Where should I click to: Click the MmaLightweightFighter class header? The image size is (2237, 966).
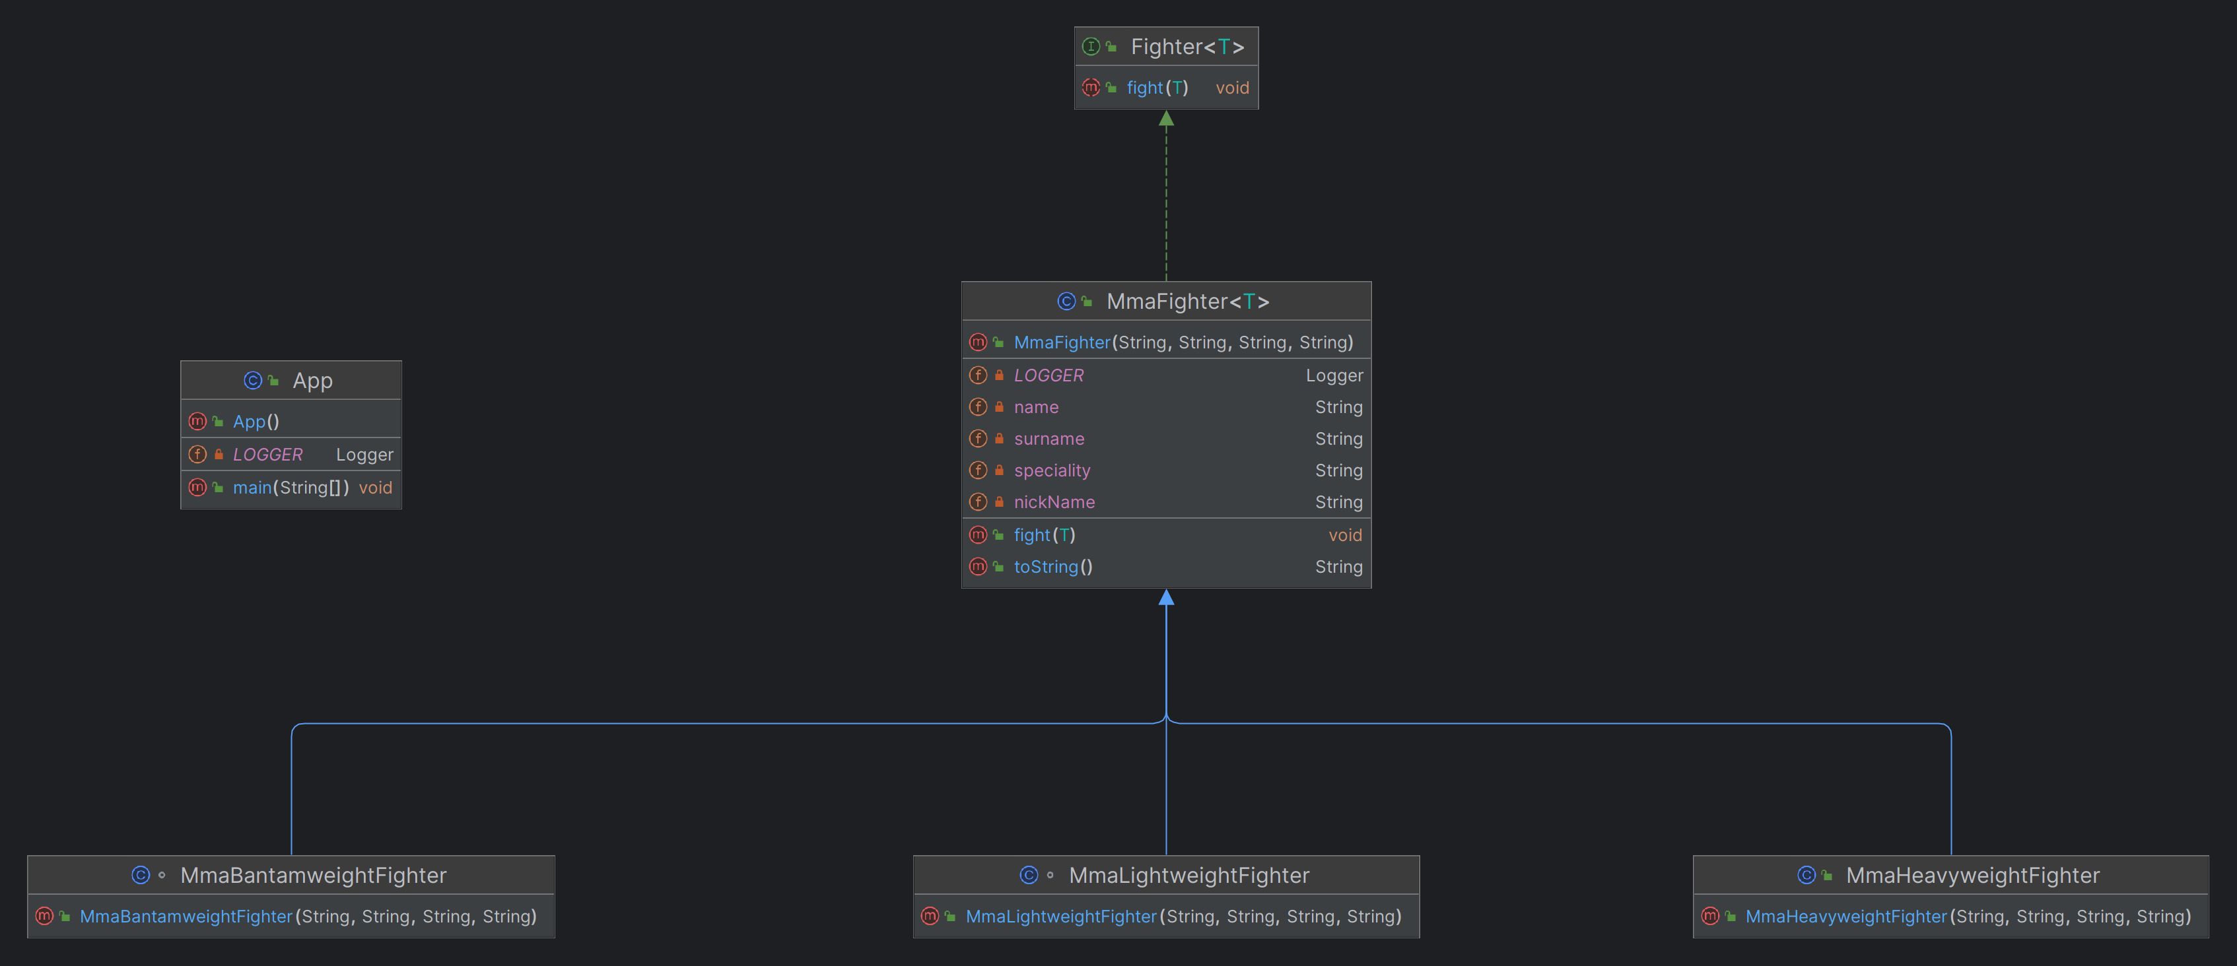pyautogui.click(x=1166, y=875)
